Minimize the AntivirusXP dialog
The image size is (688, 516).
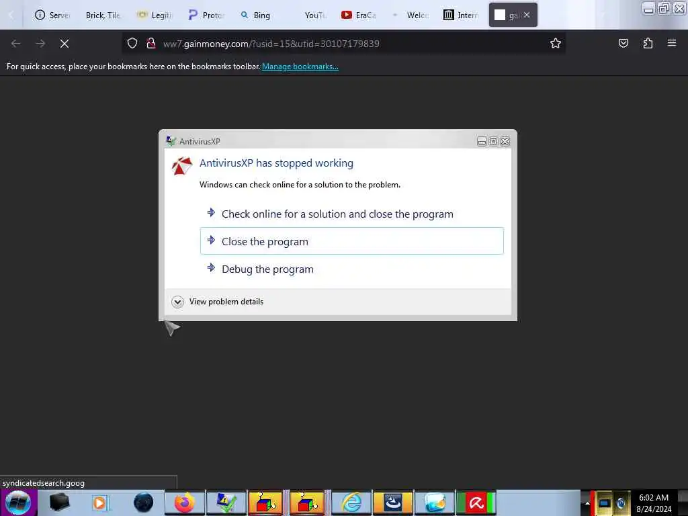[482, 141]
